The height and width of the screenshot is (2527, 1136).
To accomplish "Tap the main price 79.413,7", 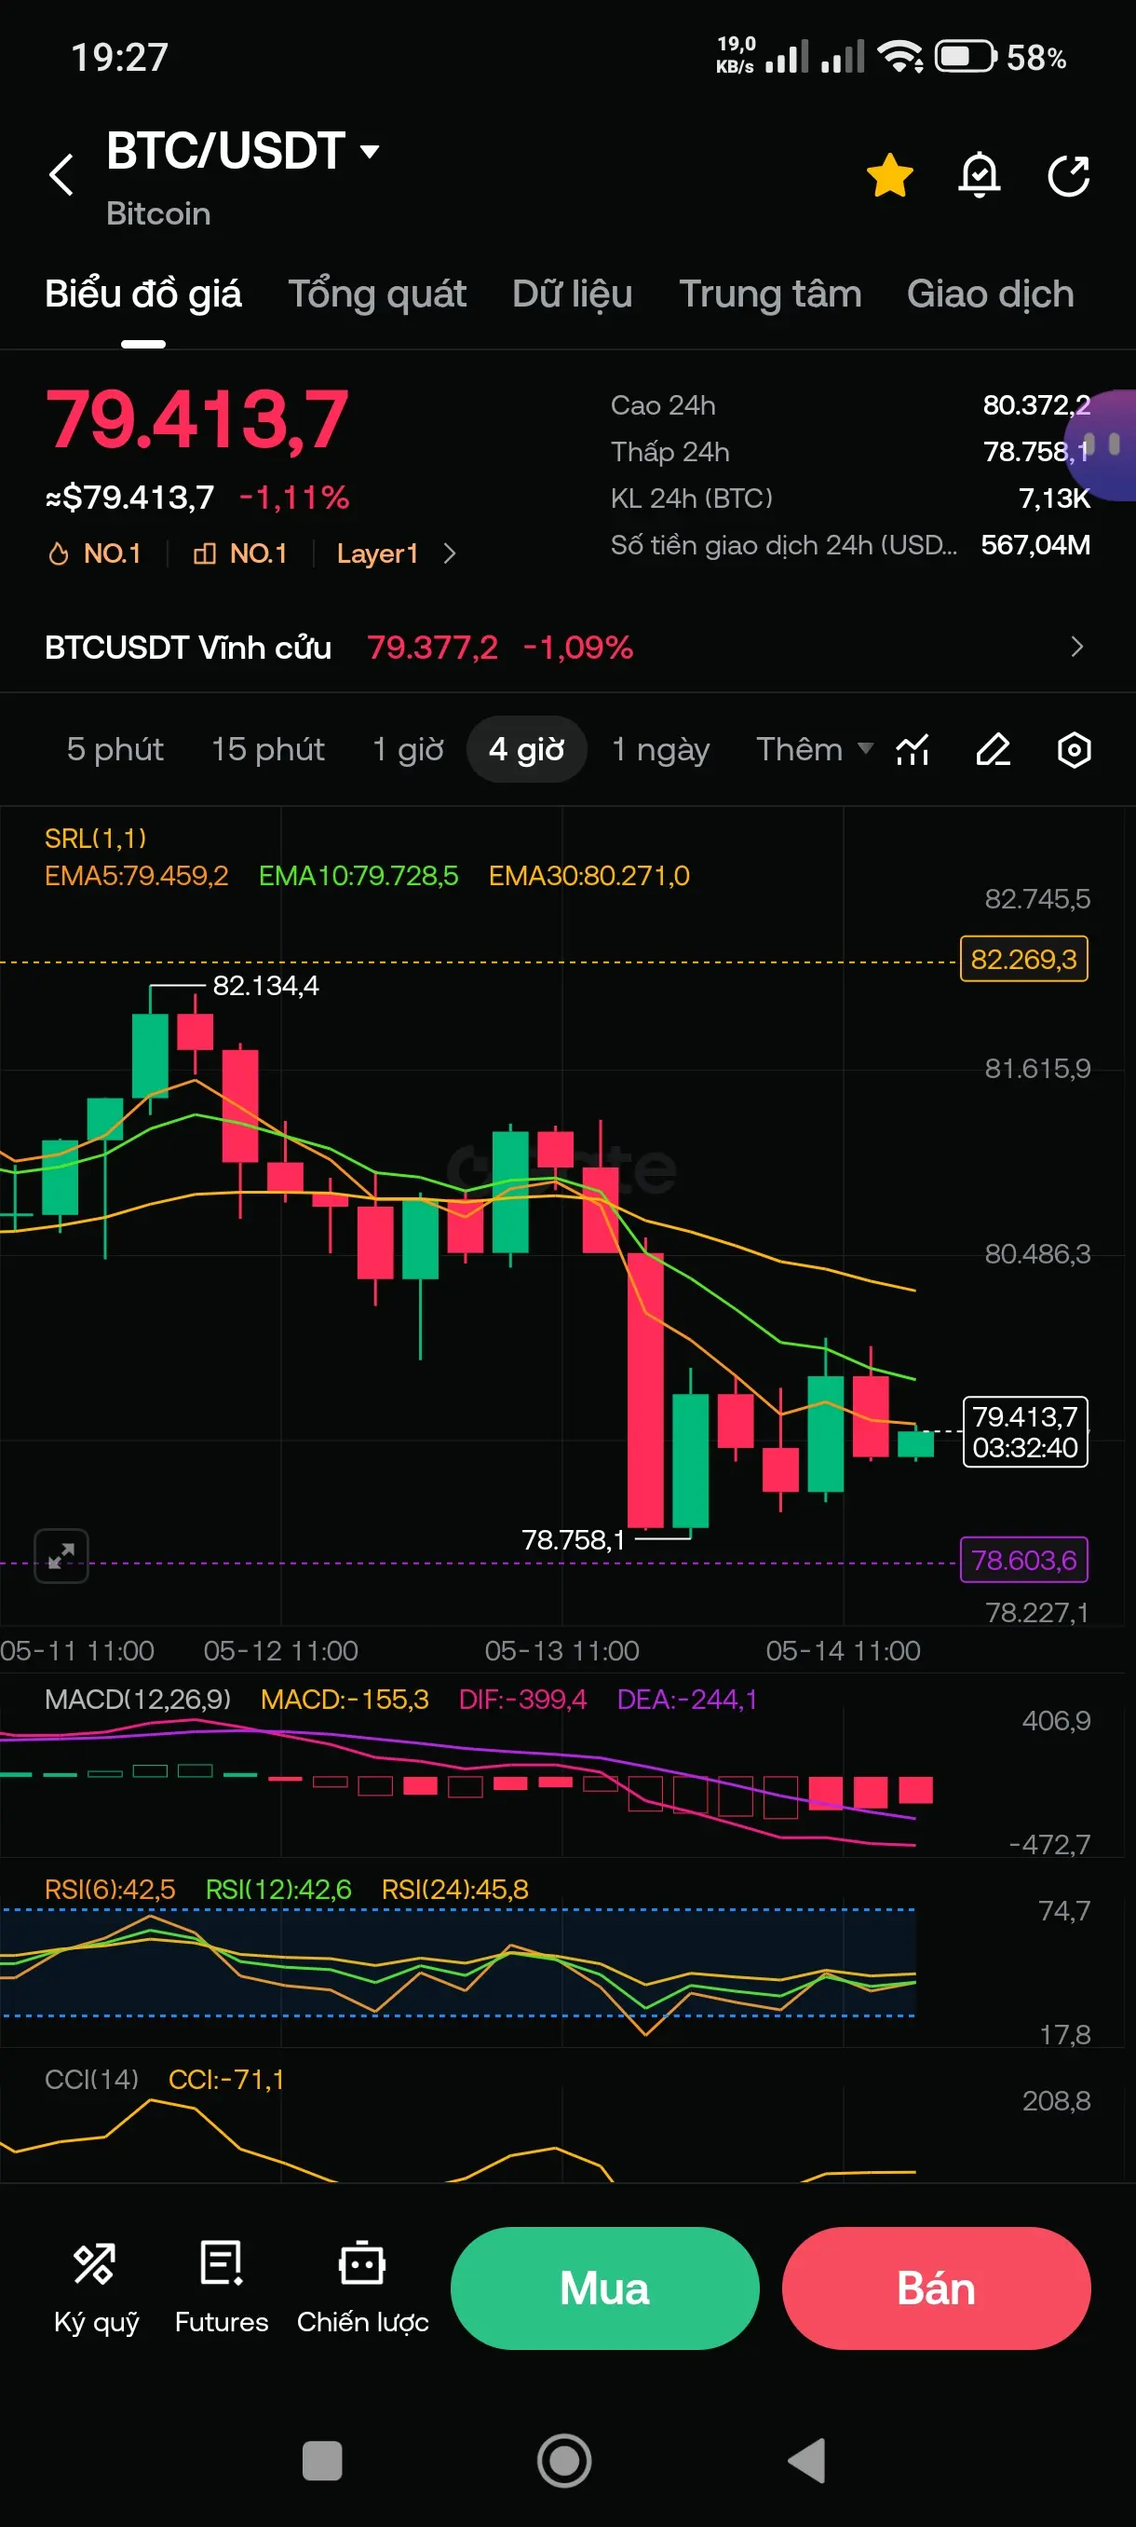I will 197,420.
